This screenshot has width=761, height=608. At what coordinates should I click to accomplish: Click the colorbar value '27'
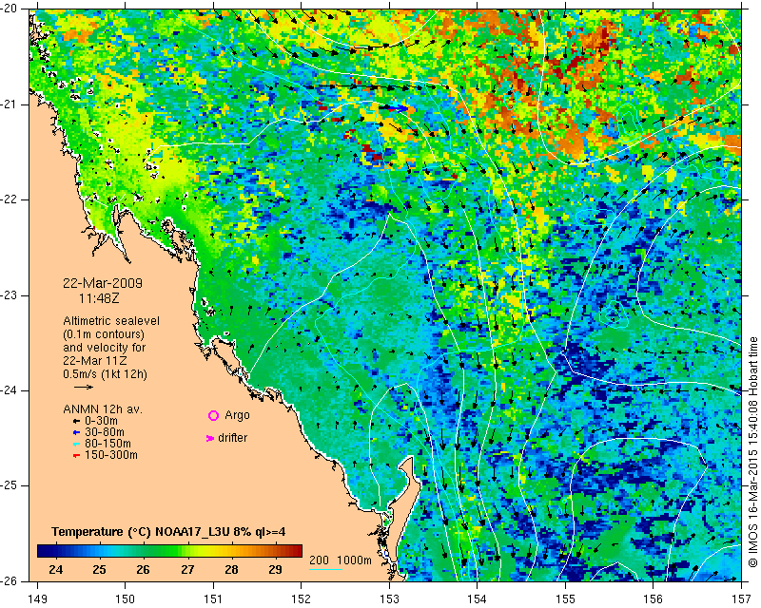click(187, 570)
